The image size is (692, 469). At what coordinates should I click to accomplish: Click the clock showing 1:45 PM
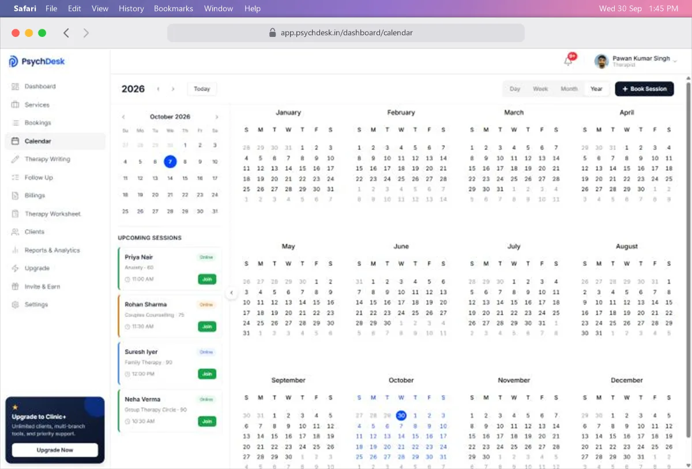pos(663,9)
